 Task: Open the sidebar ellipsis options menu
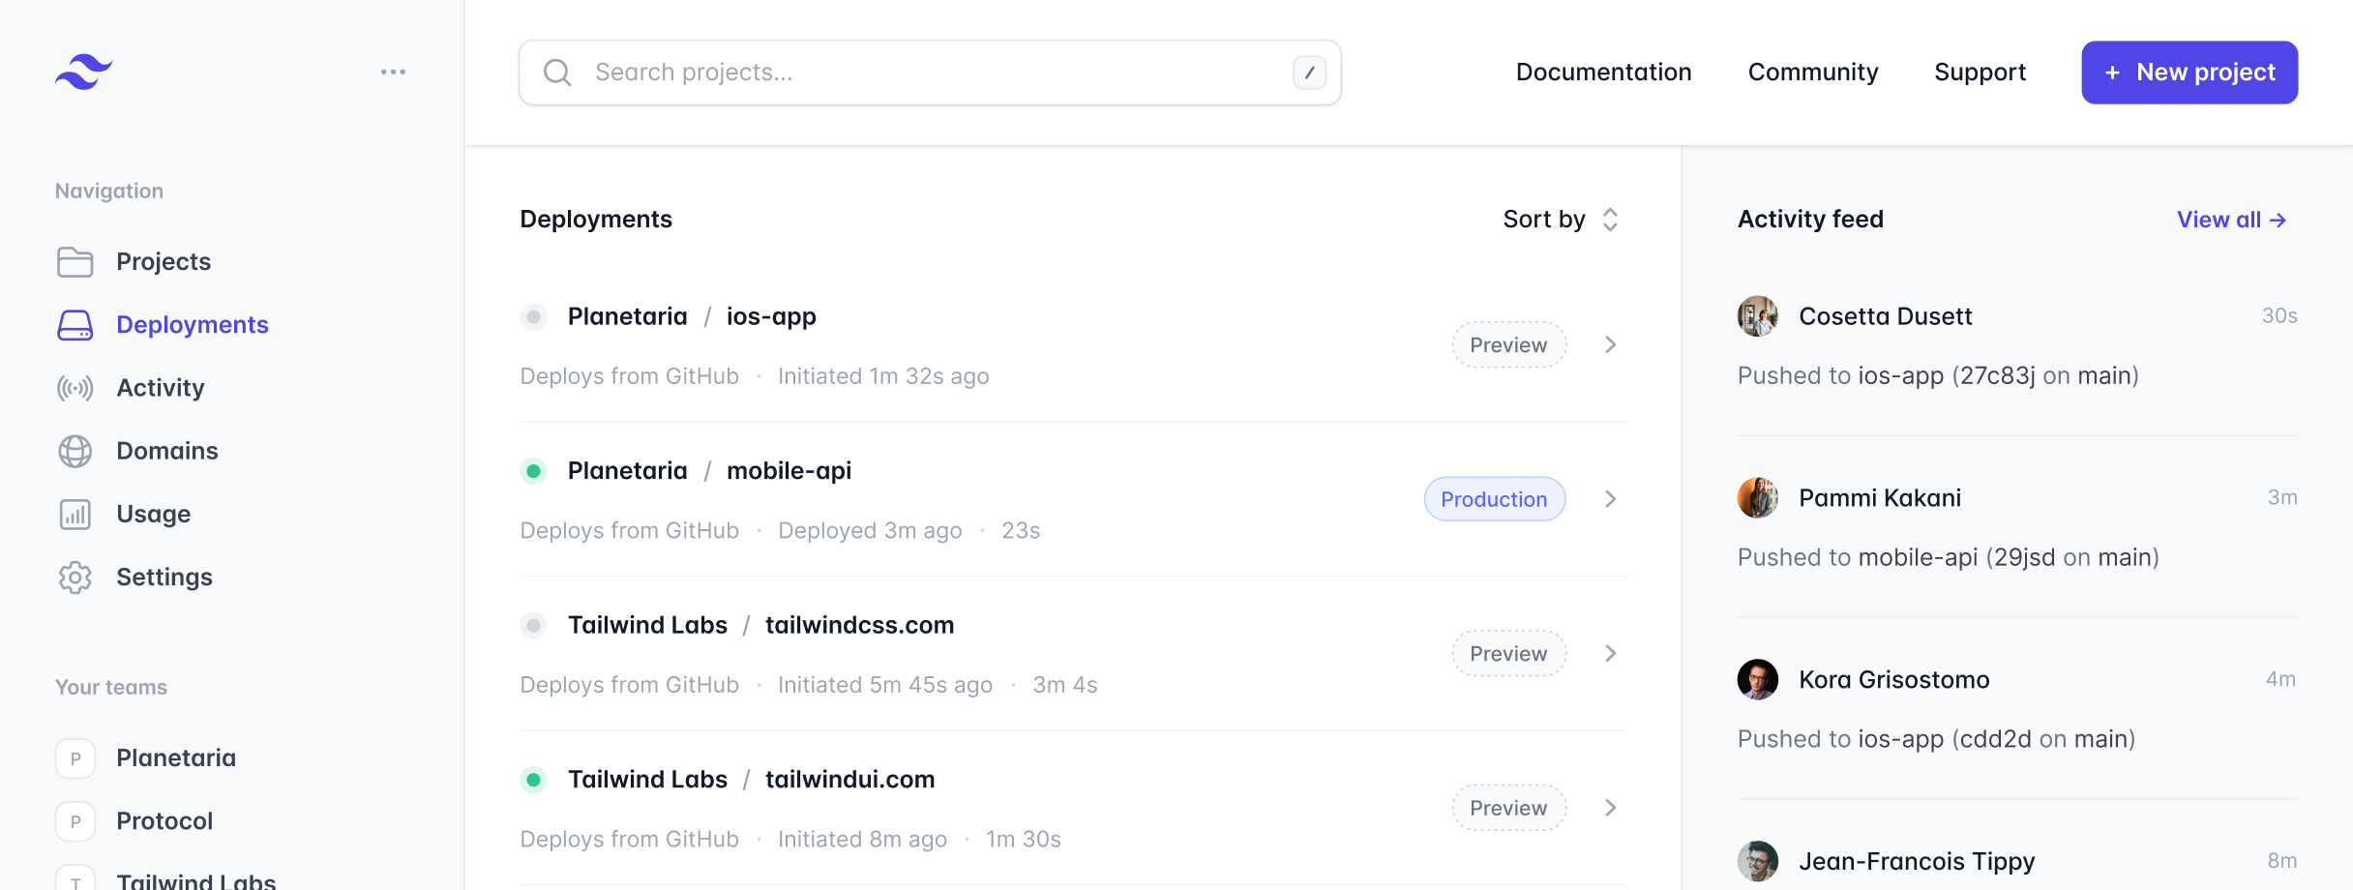[392, 71]
